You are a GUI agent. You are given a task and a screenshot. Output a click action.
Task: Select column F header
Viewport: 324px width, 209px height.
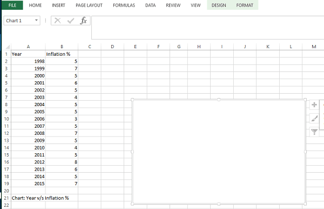158,47
